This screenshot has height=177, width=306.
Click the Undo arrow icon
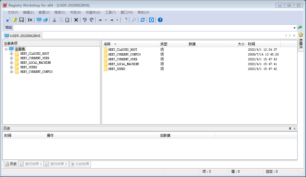click(85, 20)
